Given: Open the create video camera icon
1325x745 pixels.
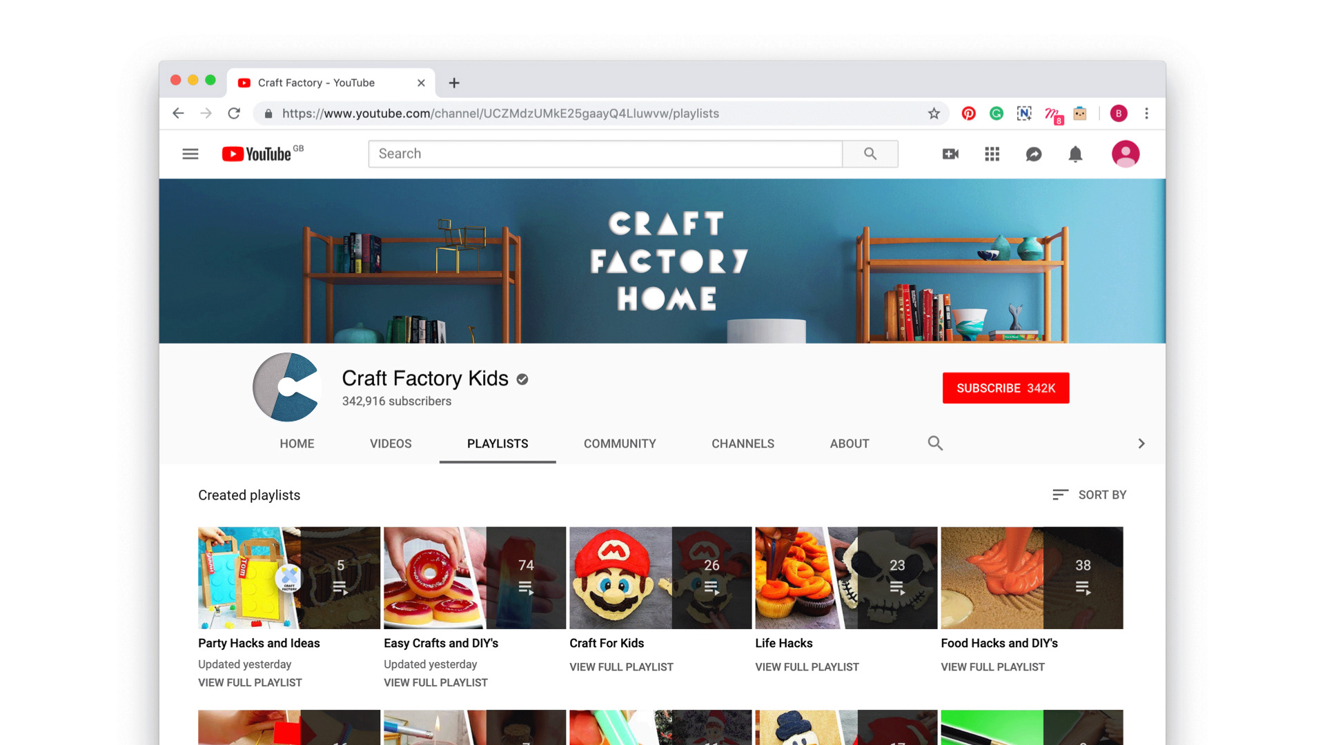Looking at the screenshot, I should click(950, 154).
